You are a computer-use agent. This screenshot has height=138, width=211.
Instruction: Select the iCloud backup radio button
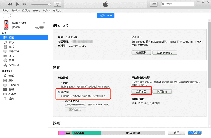click(x=59, y=83)
